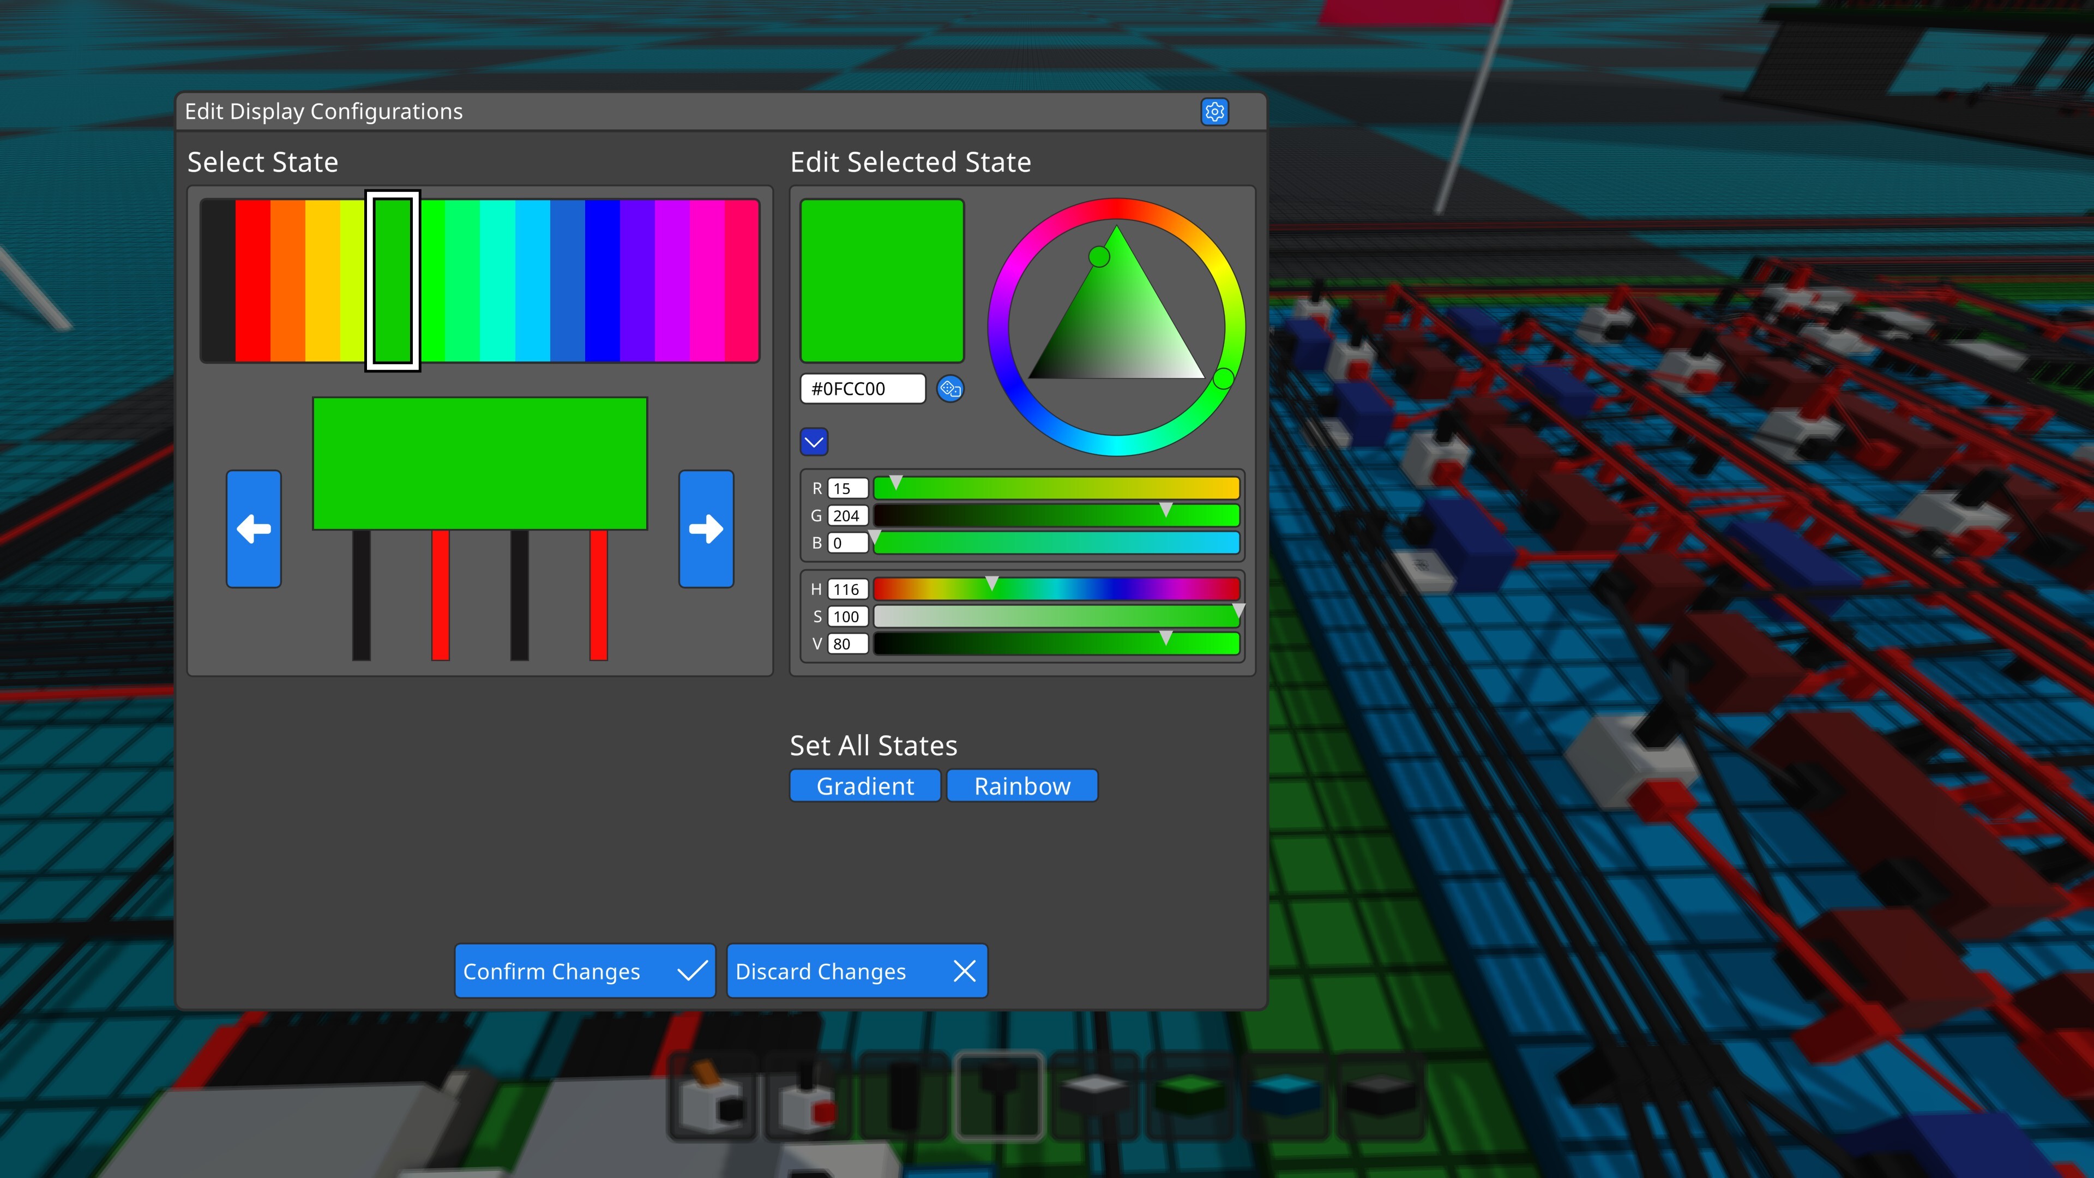Select the green circuit board in hotbar
The width and height of the screenshot is (2094, 1178).
pos(1189,1096)
